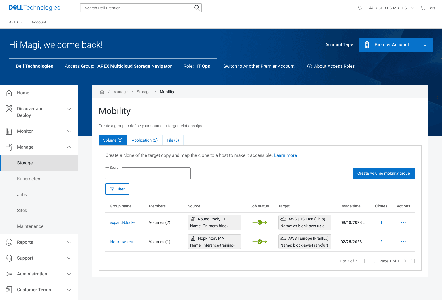Select the Volume (2) tab
This screenshot has width=442, height=300.
coord(113,140)
